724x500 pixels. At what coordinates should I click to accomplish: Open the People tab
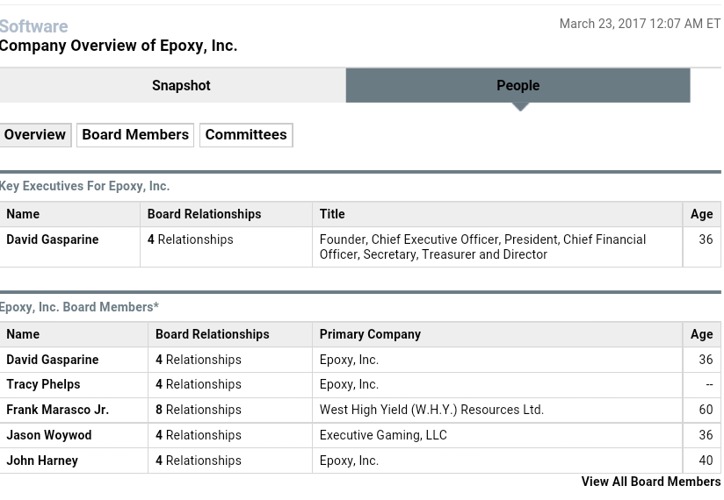[518, 85]
